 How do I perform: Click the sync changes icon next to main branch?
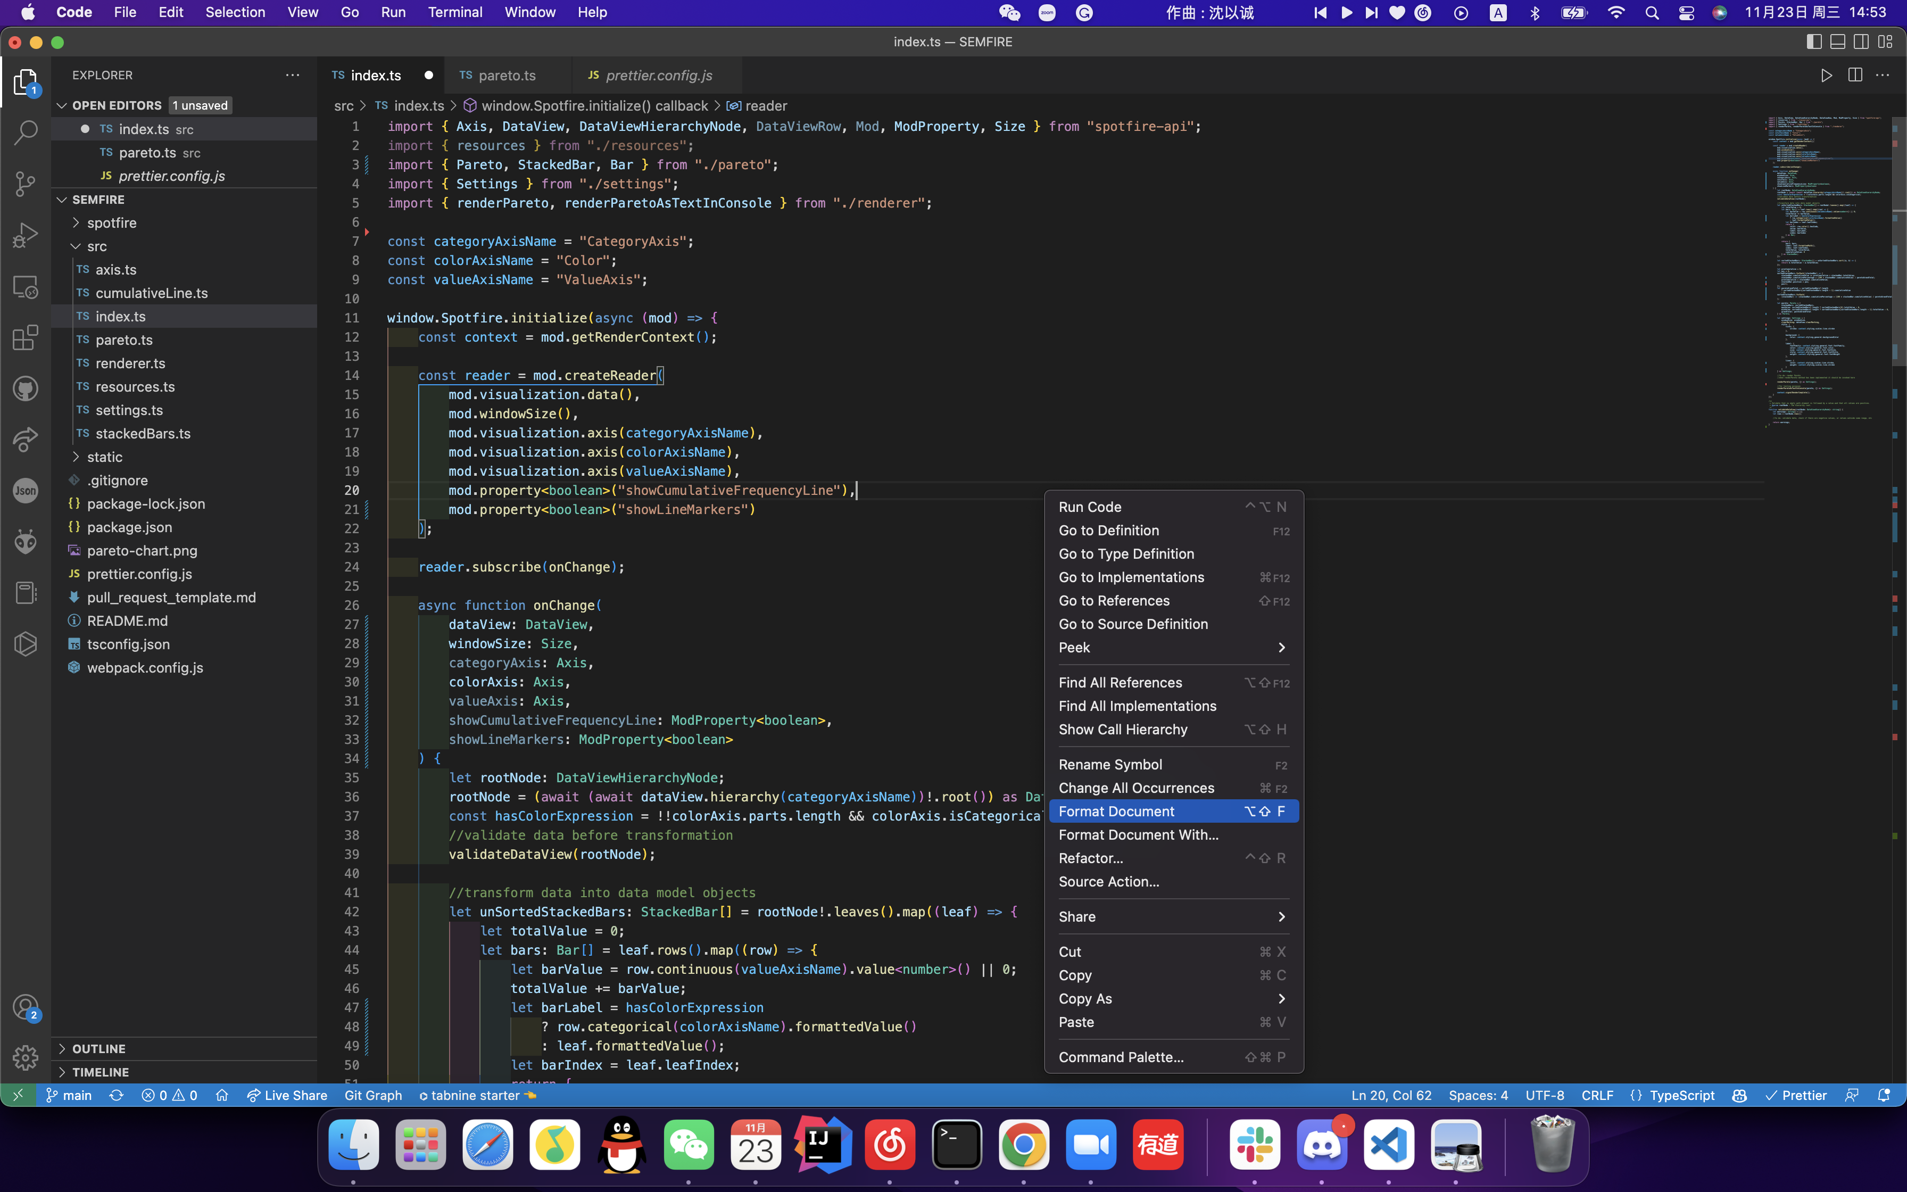117,1095
